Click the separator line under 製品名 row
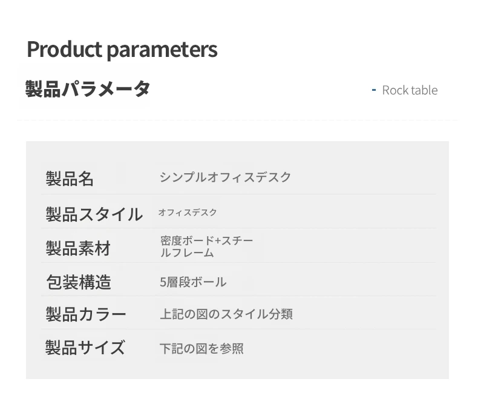Screen dimensions: 478x393 pos(238,194)
